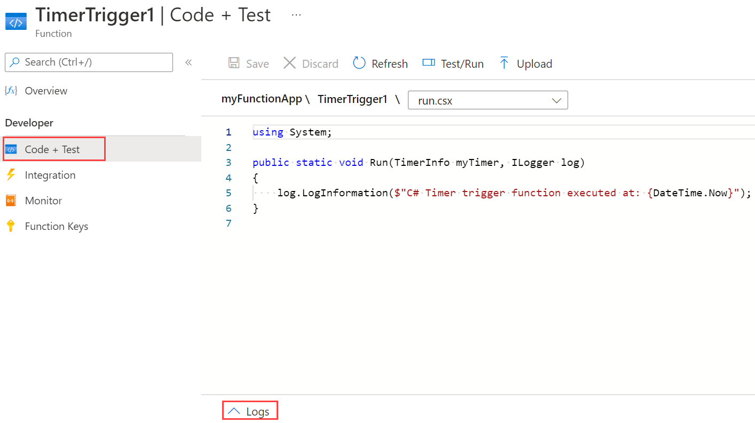The height and width of the screenshot is (423, 755).
Task: Click the TimerTrigger1 function badge icon
Action: pyautogui.click(x=15, y=21)
